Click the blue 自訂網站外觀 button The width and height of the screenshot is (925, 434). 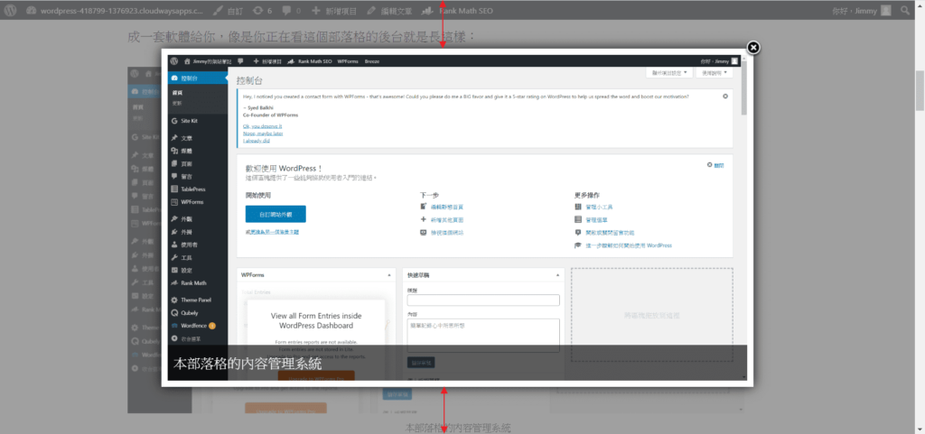point(276,214)
